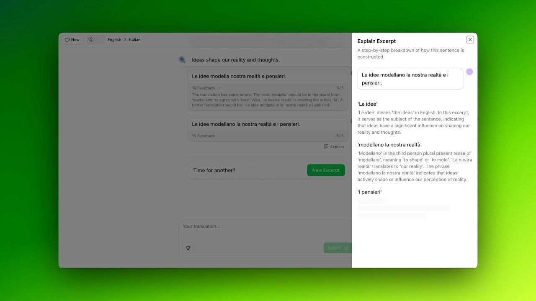Click the avatar icon beside the source sentence
The image size is (536, 301).
(182, 60)
